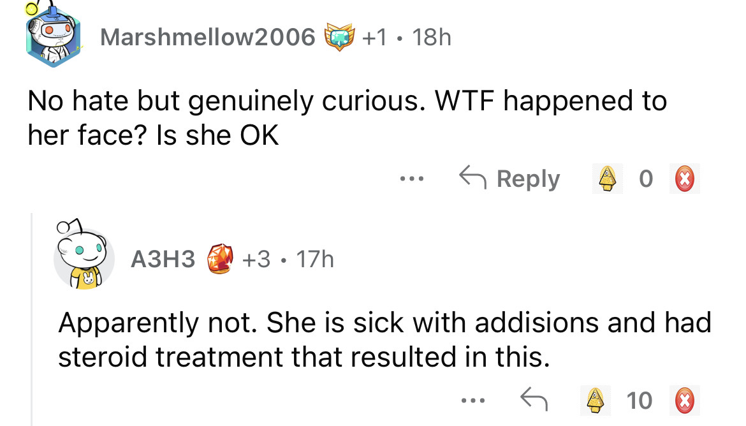Screen dimensions: 746x426
Task: Tap the "Apparently not" reply text
Action: pos(384,341)
